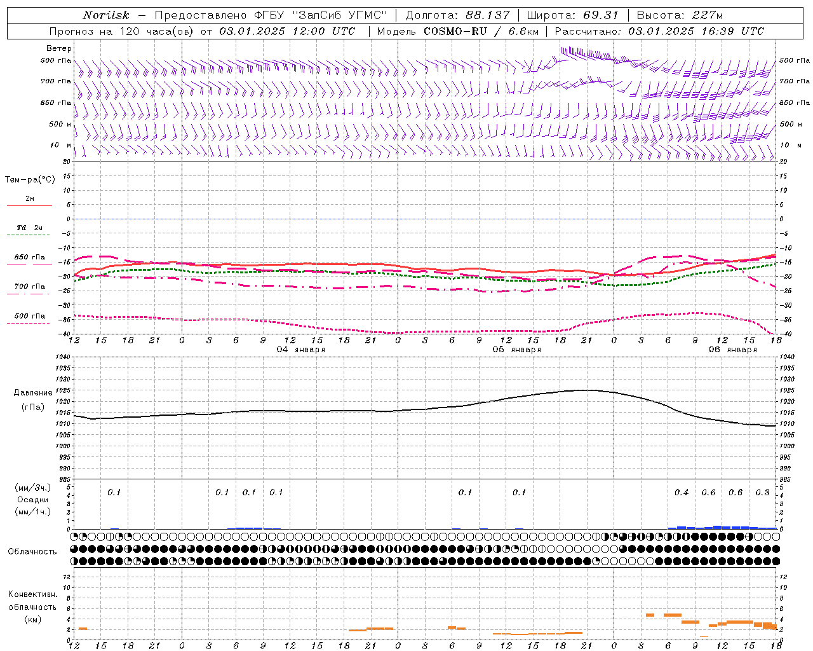Click the Рассчитано: 03.01.2025 16:39 UTC timestamp
Image resolution: width=813 pixels, height=651 pixels.
659,31
